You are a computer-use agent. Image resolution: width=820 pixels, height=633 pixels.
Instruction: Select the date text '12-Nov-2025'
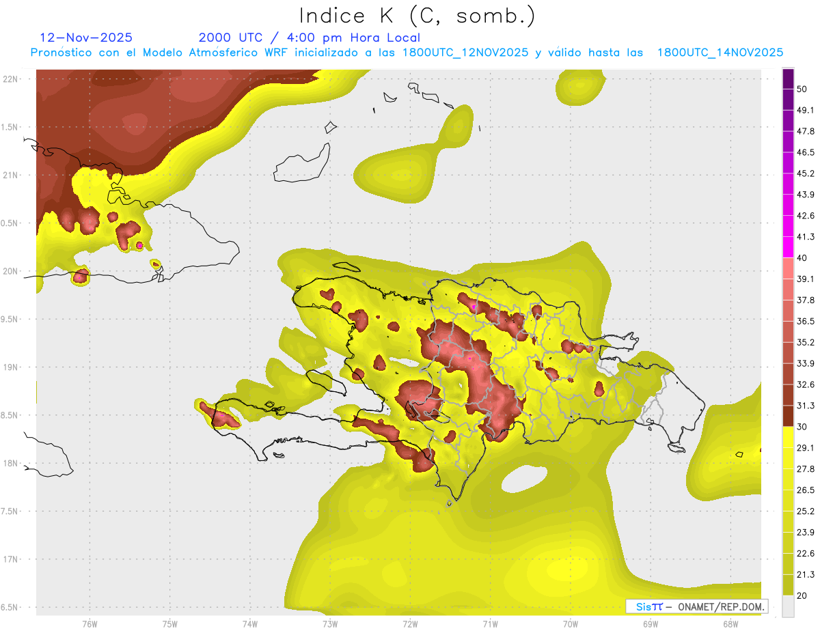(x=87, y=38)
